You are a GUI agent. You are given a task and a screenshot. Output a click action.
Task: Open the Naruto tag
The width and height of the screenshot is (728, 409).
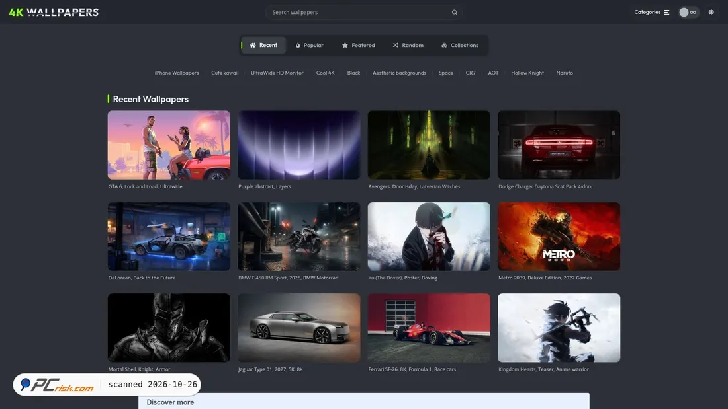pos(565,73)
